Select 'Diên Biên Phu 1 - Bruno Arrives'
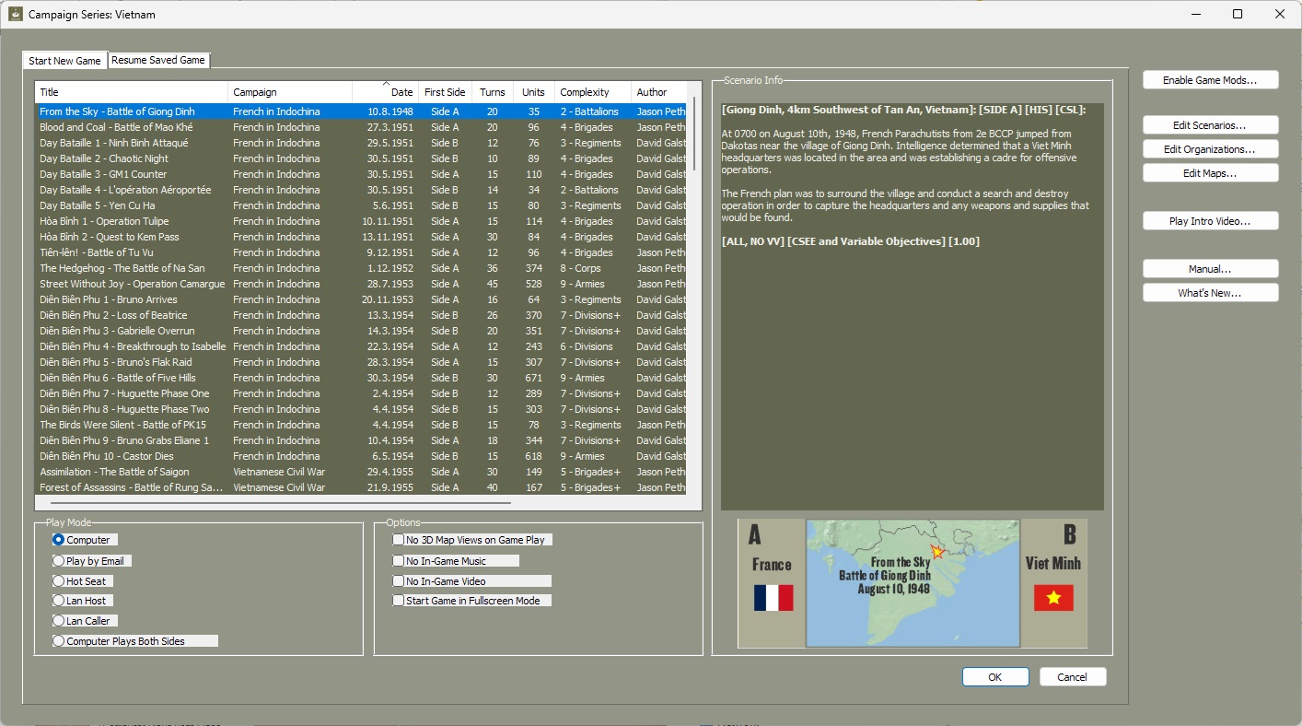The image size is (1302, 726). pos(361,299)
